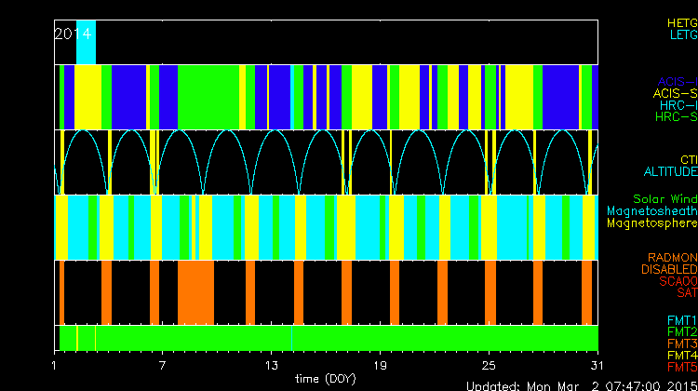Click the ALTITUDE legend label
Screen dimensions: 698x391
coord(670,172)
